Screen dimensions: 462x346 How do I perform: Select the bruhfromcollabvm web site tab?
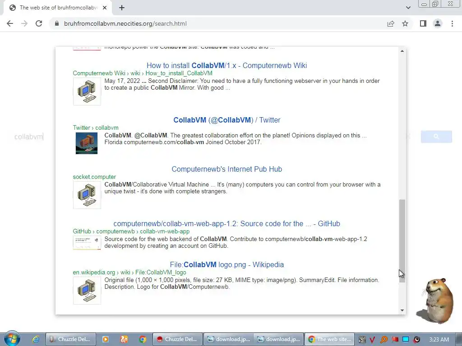pyautogui.click(x=57, y=8)
